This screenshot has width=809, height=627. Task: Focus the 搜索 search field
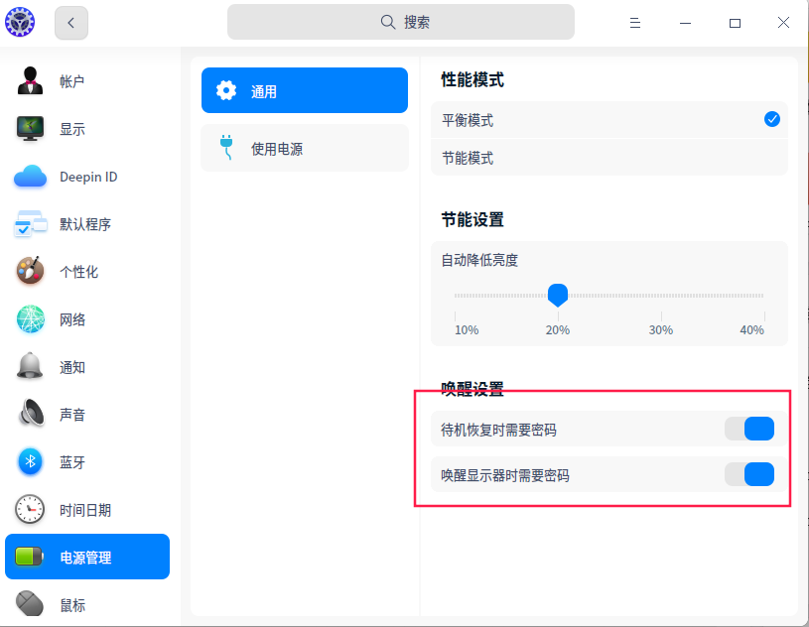[401, 22]
